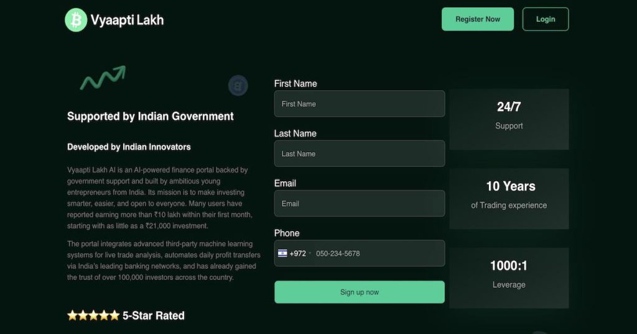Click the Israel flag icon
This screenshot has height=334, width=637.
282,253
